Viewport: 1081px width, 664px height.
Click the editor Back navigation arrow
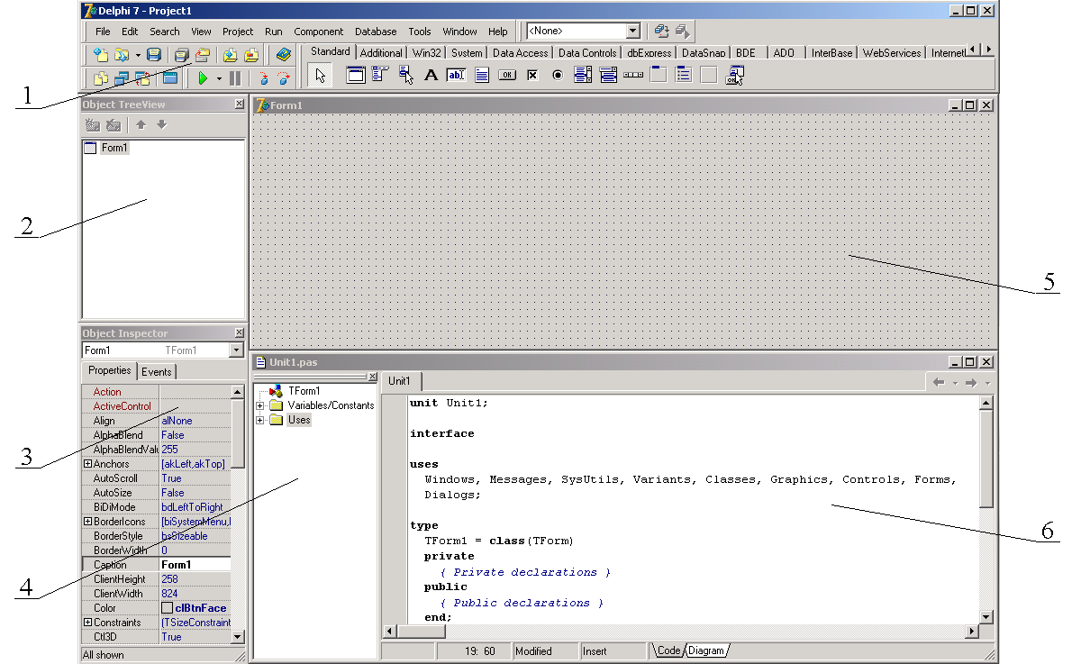point(939,383)
